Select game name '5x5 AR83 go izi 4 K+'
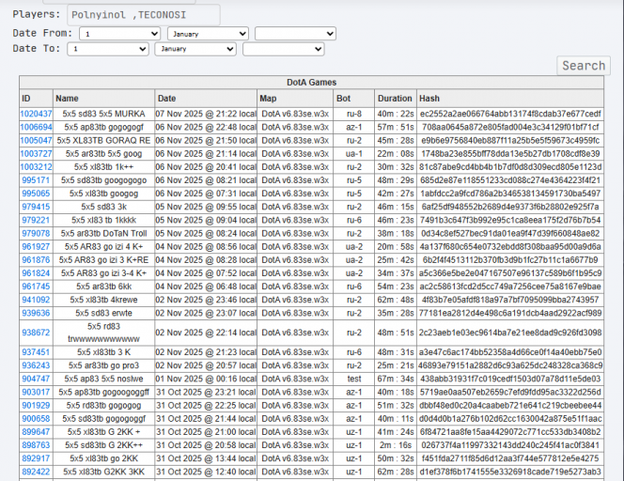The width and height of the screenshot is (624, 481). pyautogui.click(x=104, y=247)
